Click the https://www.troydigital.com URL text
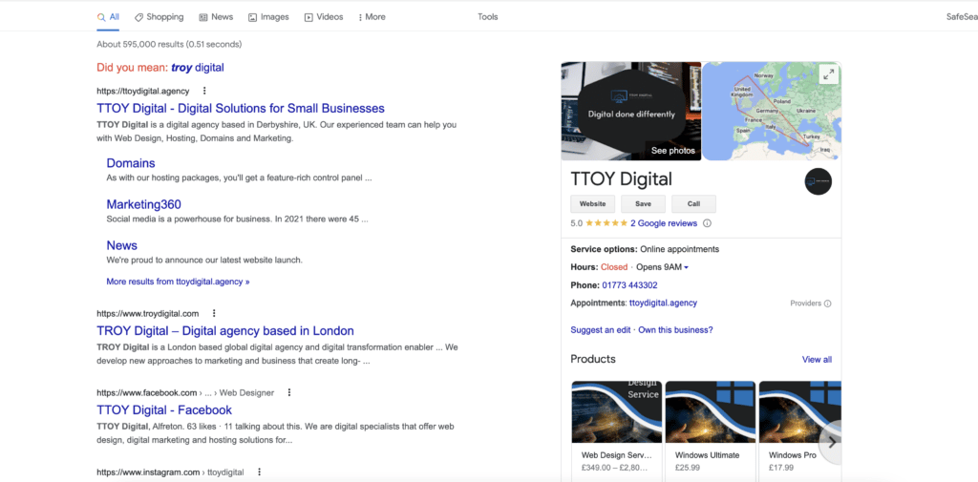 148,313
